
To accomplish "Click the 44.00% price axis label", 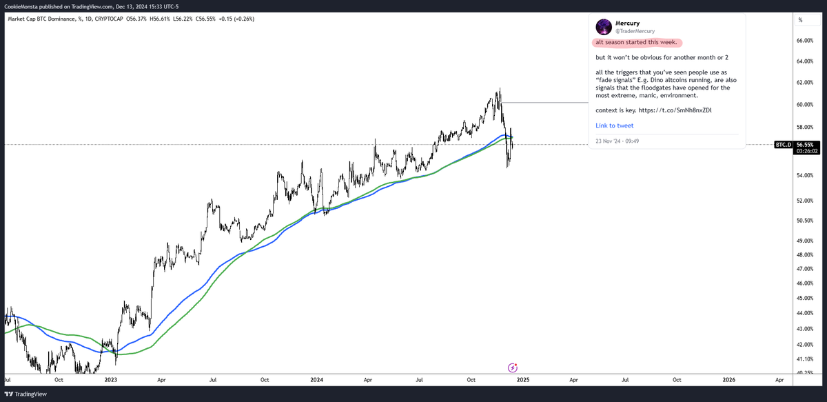I will pyautogui.click(x=805, y=314).
